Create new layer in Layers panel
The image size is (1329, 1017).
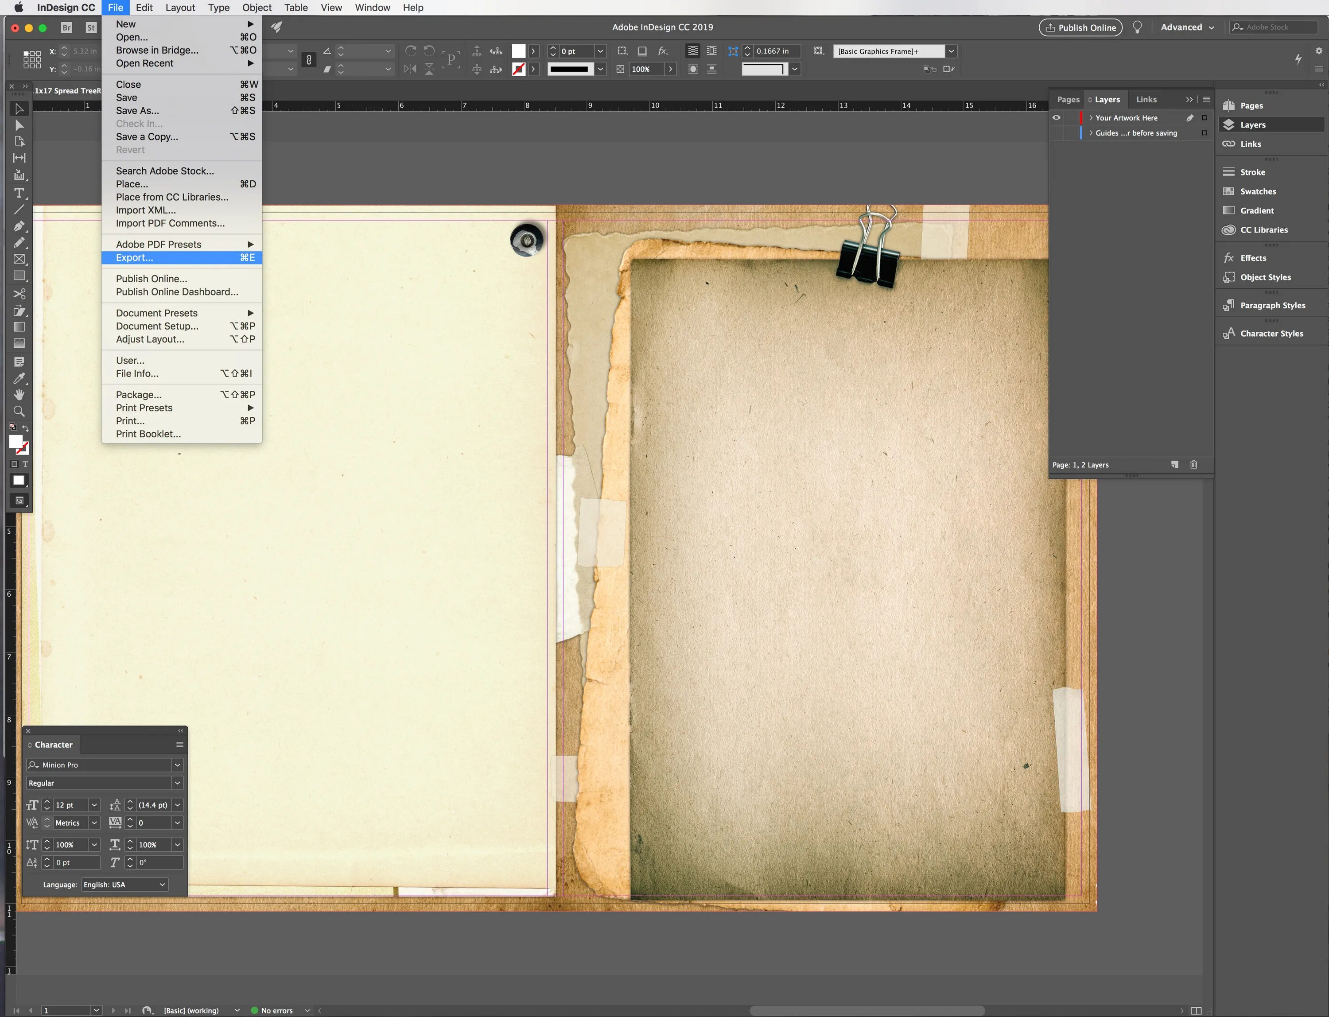coord(1174,465)
